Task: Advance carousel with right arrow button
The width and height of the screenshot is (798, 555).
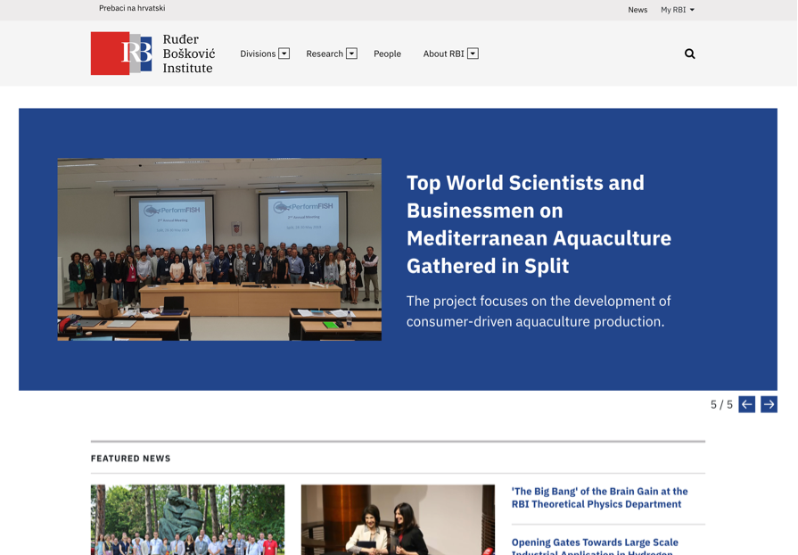Action: coord(769,404)
